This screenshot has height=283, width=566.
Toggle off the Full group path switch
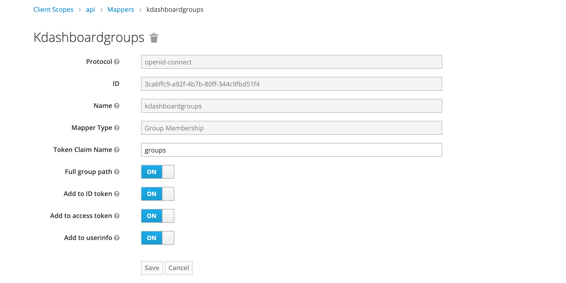(x=157, y=172)
